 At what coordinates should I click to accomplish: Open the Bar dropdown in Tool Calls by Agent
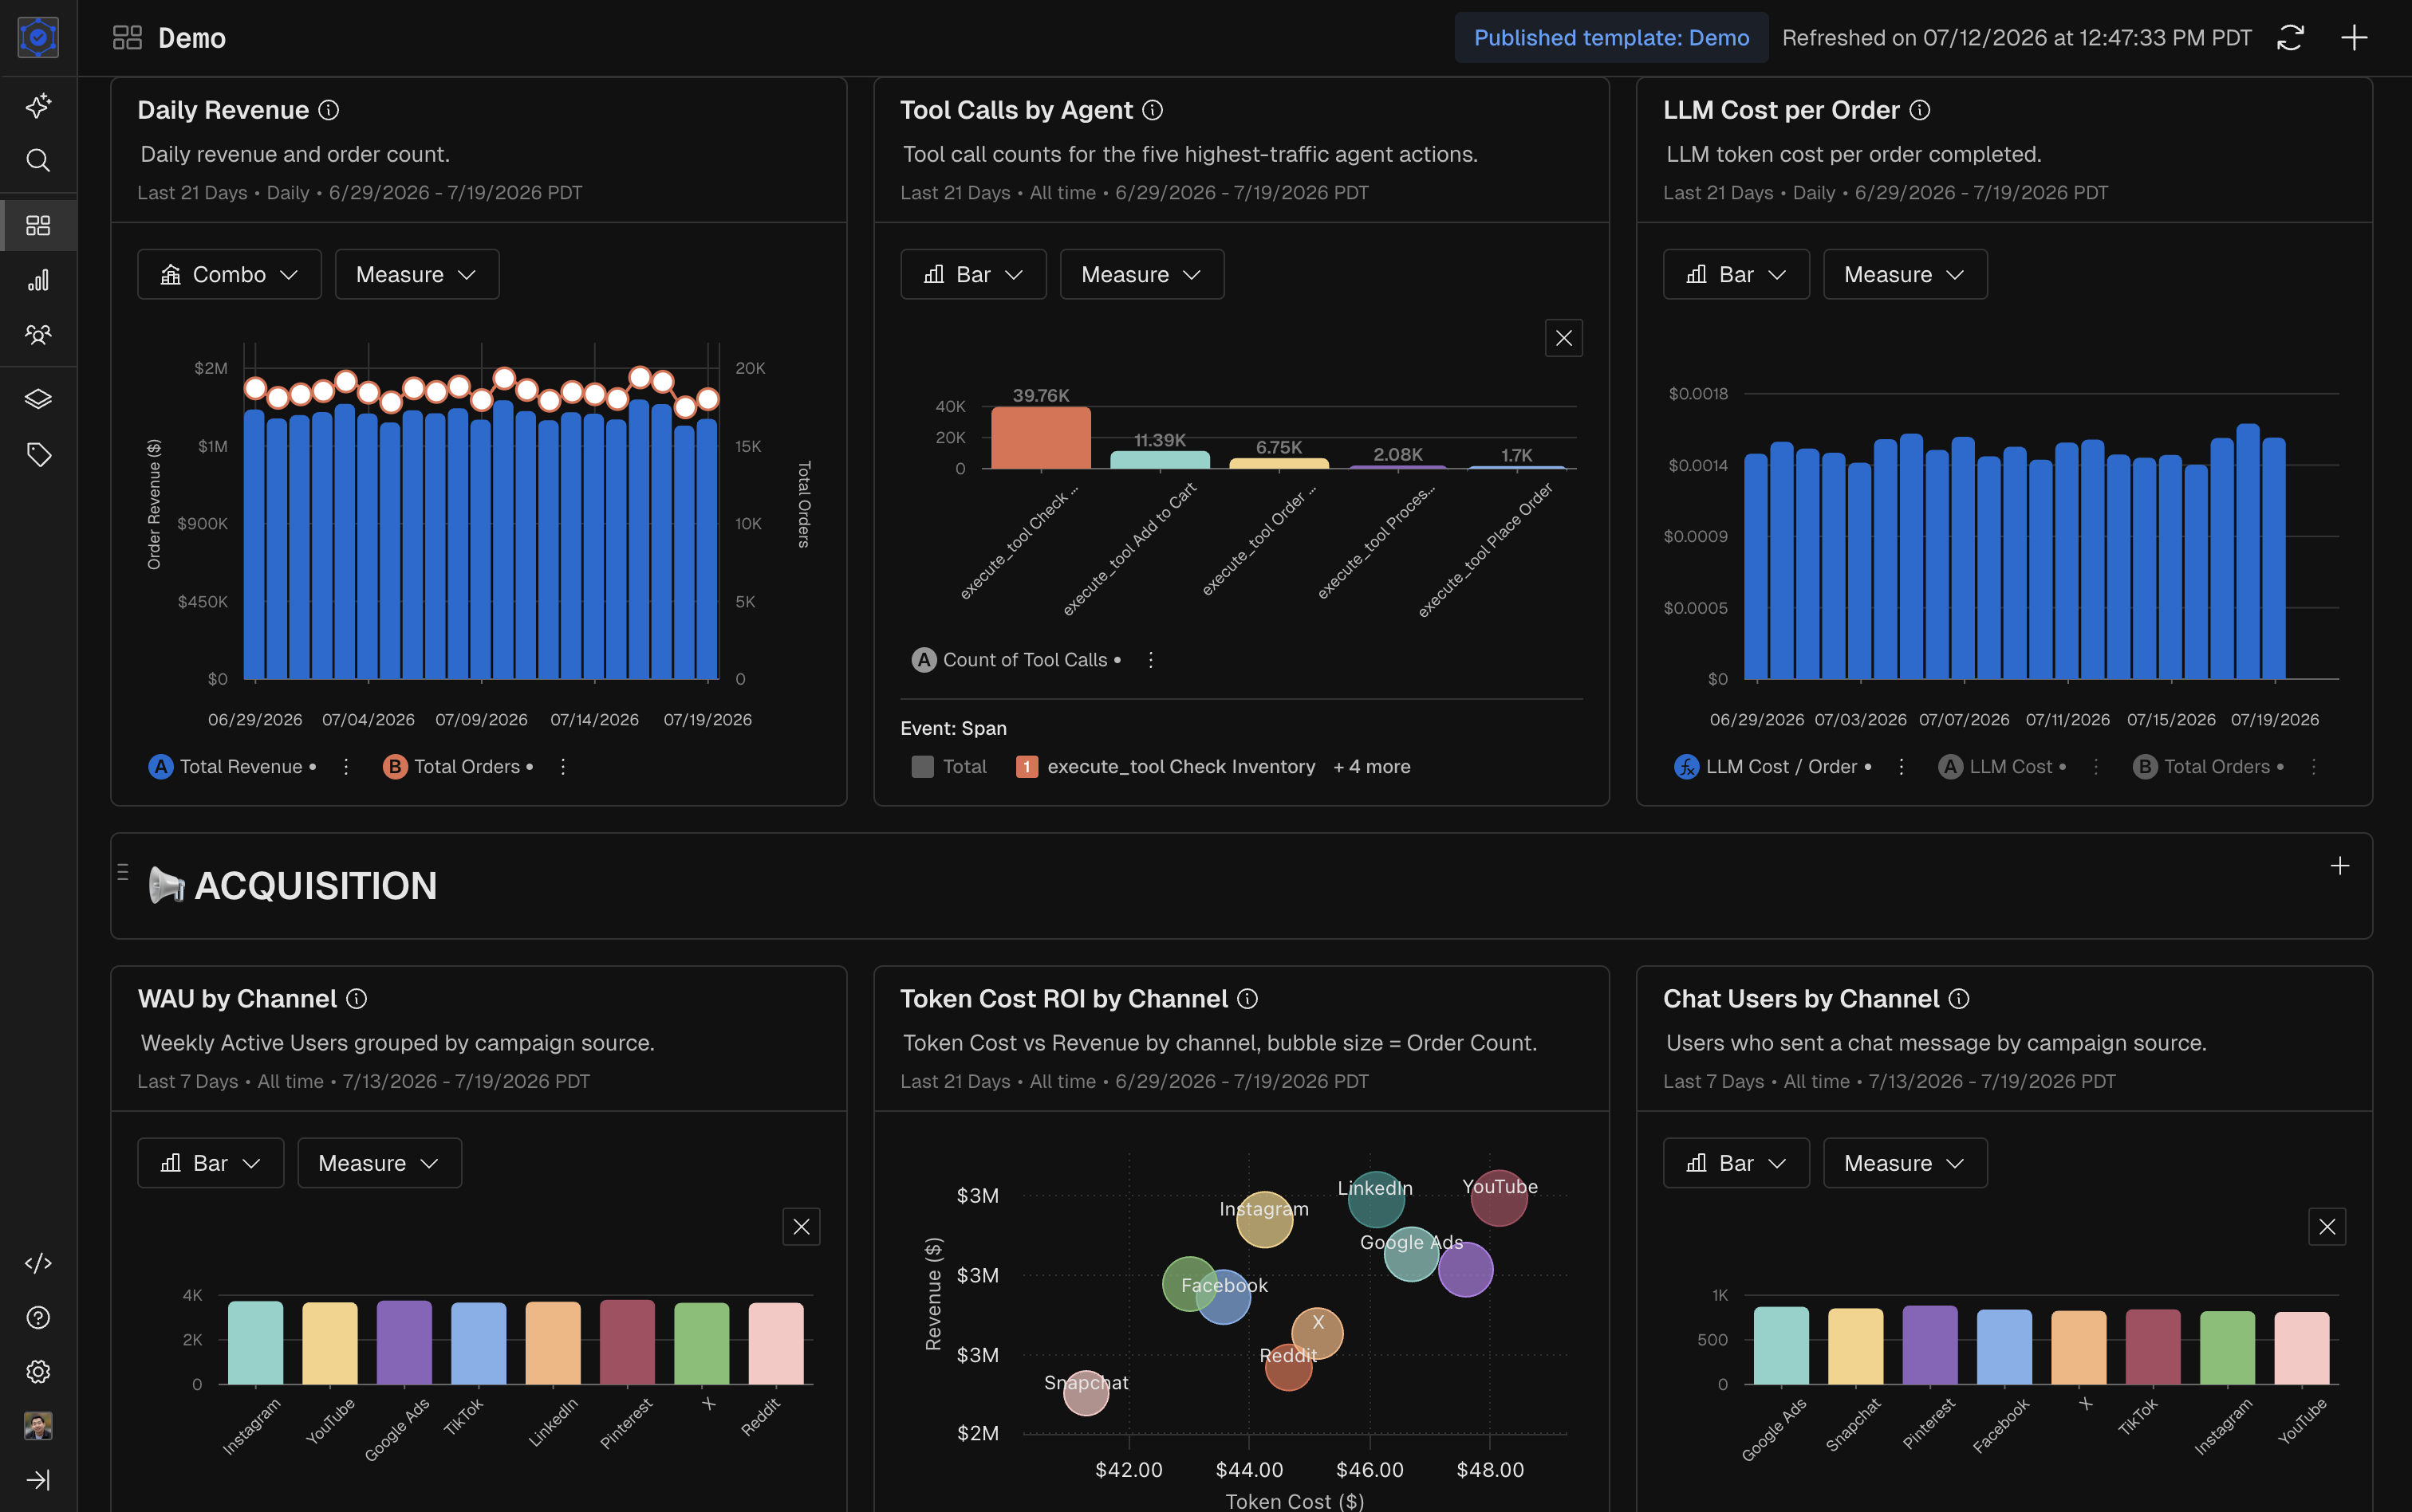pyautogui.click(x=972, y=274)
